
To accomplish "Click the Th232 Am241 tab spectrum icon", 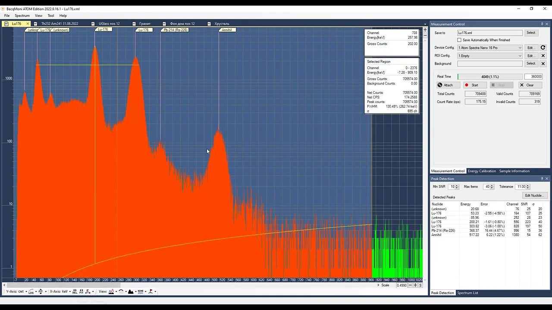I will click(36, 24).
